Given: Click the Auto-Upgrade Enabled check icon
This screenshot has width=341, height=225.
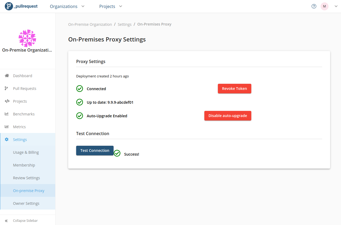Looking at the screenshot, I should [80, 116].
